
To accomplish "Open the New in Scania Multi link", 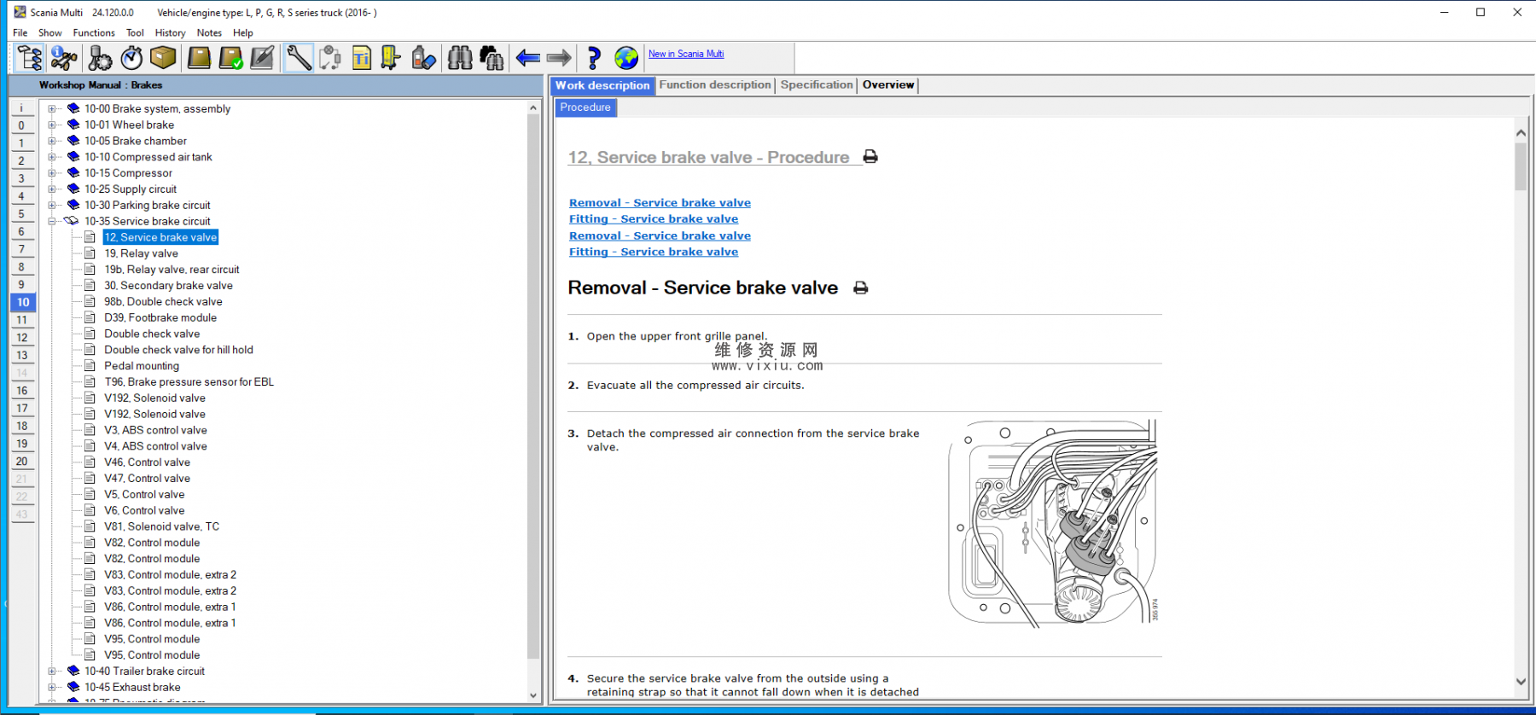I will (x=686, y=54).
